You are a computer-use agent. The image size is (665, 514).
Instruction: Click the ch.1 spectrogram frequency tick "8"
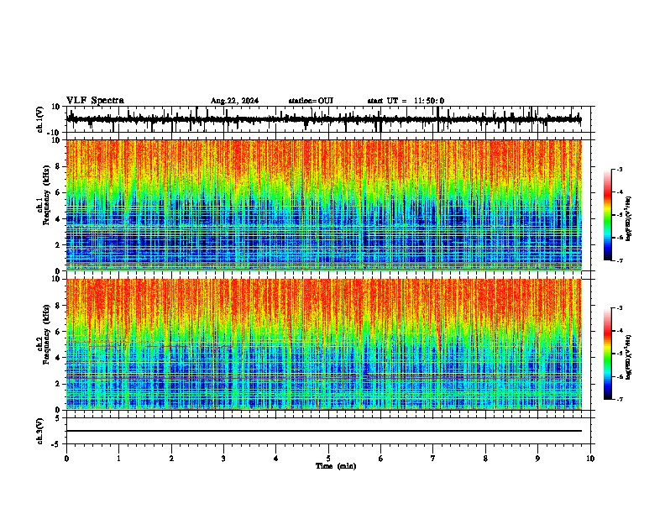(x=58, y=166)
